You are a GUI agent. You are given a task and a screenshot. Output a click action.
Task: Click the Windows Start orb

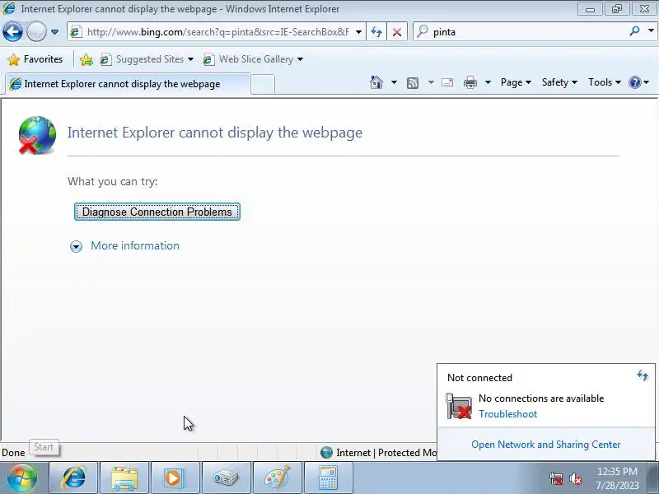tap(22, 478)
